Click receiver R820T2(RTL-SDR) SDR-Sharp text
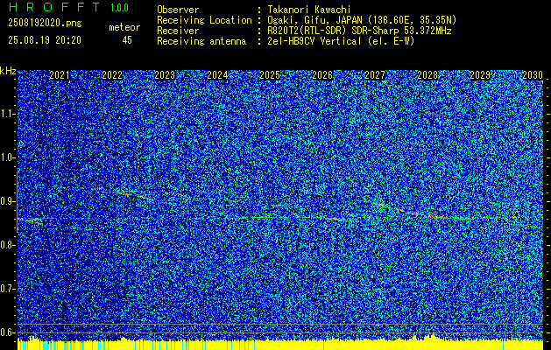 point(359,31)
